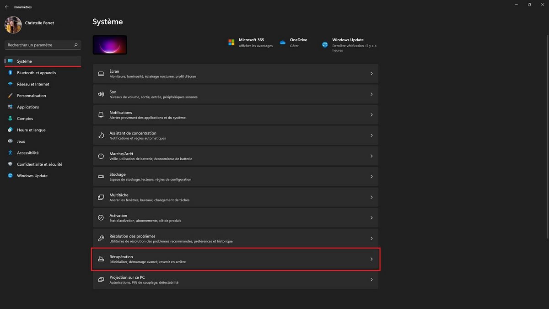Click the Son speaker icon

(101, 94)
